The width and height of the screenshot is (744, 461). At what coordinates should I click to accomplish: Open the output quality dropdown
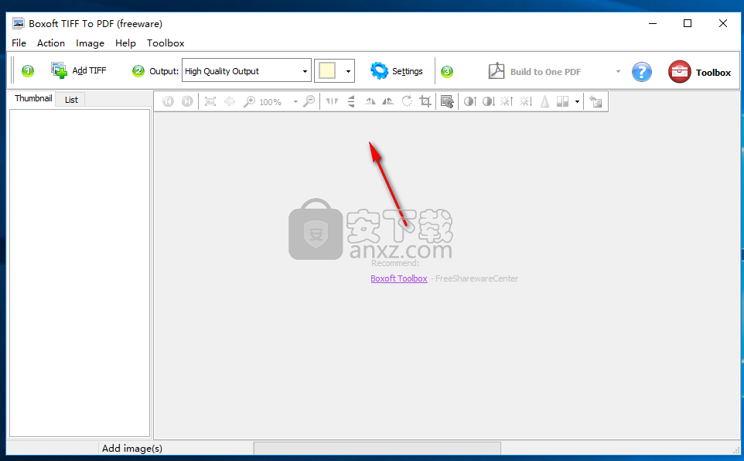[x=246, y=70]
